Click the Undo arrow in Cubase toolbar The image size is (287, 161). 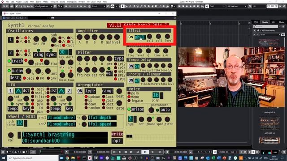point(4,6)
